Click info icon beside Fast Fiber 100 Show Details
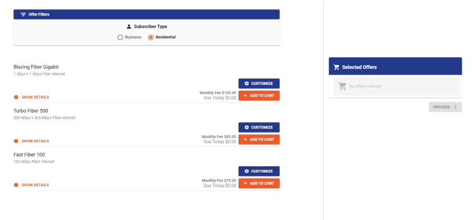Screen dimensions: 473x220 (x=16, y=185)
